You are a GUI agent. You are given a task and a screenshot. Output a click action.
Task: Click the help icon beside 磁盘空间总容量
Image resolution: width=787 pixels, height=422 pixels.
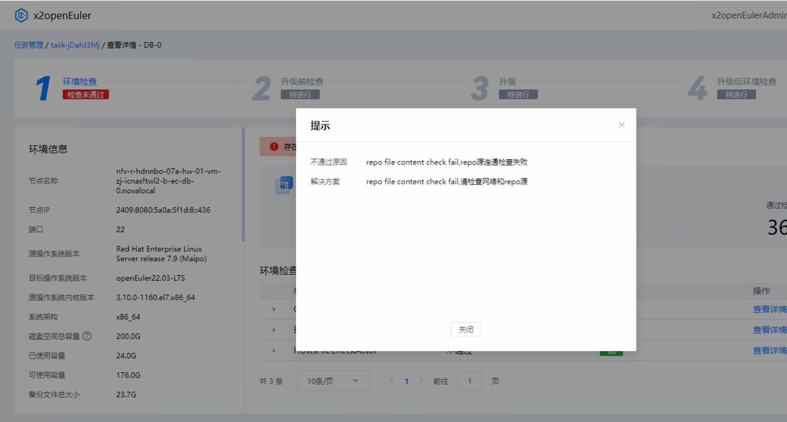pyautogui.click(x=87, y=336)
